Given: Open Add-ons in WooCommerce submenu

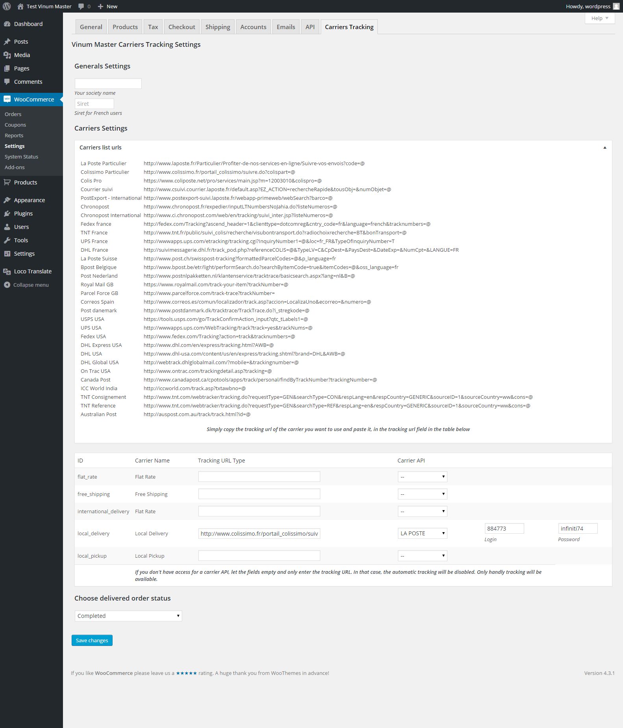Looking at the screenshot, I should 15,167.
